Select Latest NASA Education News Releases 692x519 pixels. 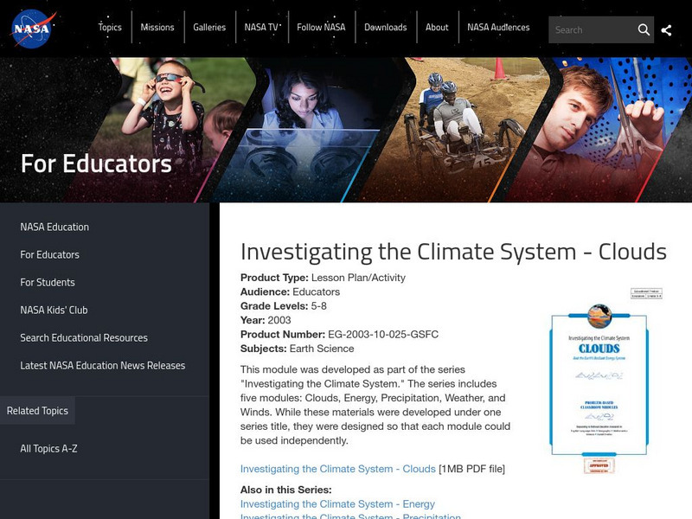click(x=103, y=365)
